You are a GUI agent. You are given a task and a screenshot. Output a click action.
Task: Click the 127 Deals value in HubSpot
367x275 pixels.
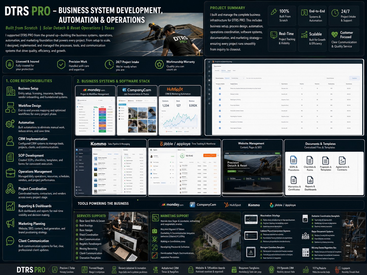[178, 106]
